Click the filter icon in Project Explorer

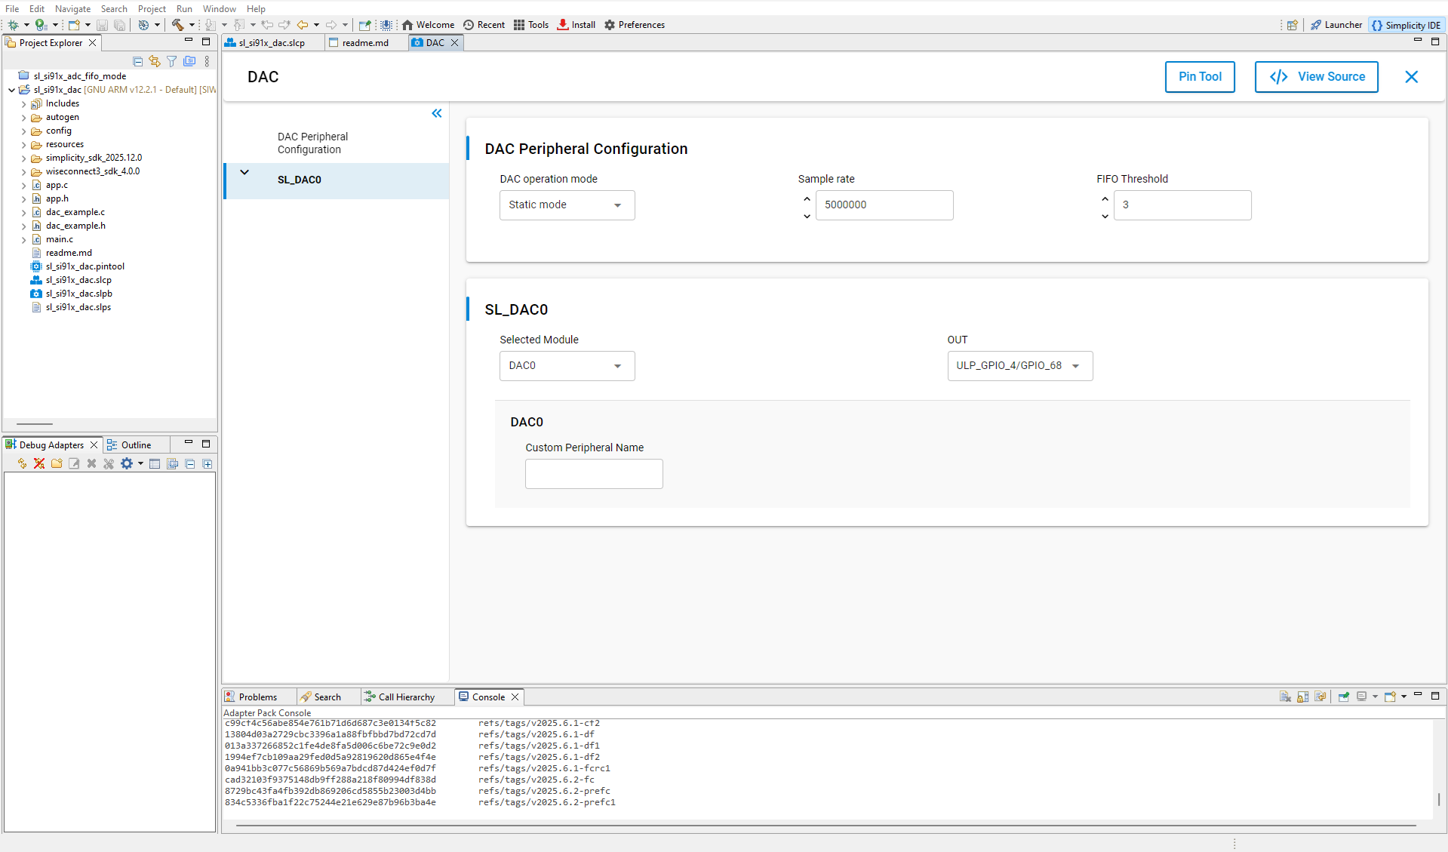tap(172, 61)
